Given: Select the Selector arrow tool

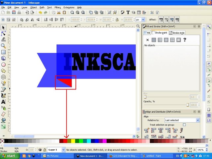Looking at the screenshot, I should pyautogui.click(x=3, y=27).
